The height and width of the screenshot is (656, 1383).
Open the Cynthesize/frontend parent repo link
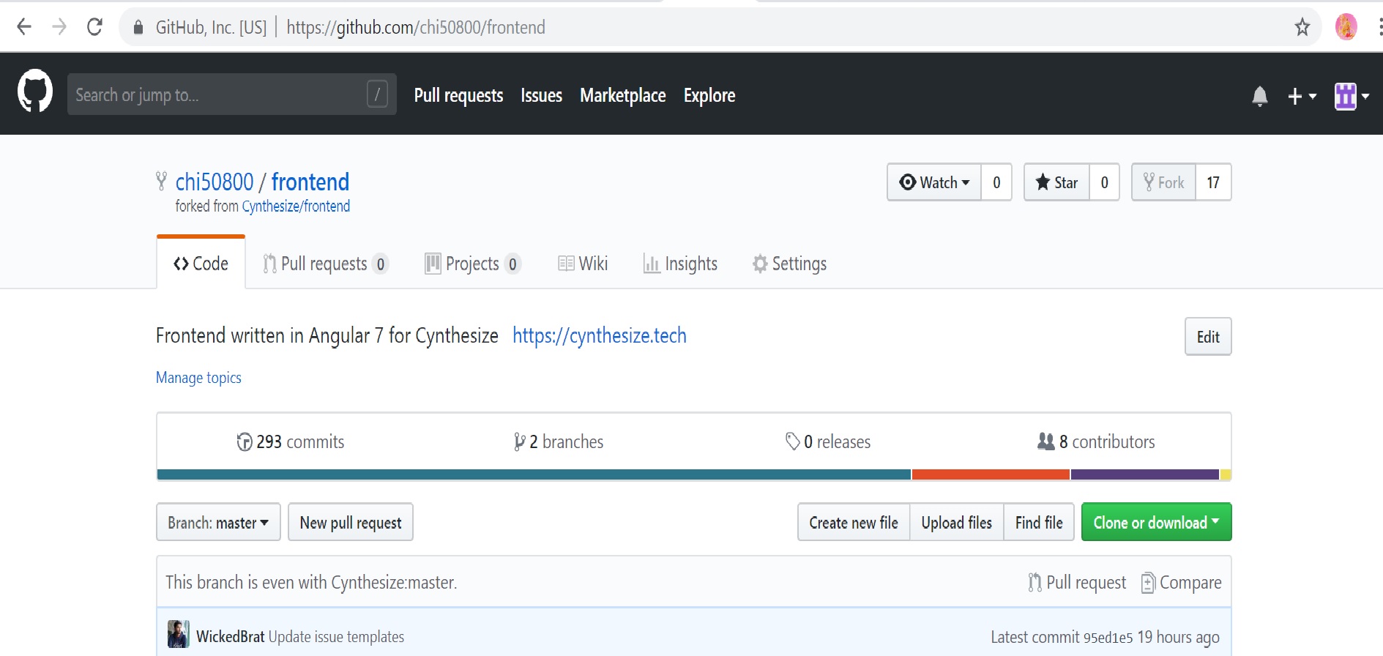point(296,206)
